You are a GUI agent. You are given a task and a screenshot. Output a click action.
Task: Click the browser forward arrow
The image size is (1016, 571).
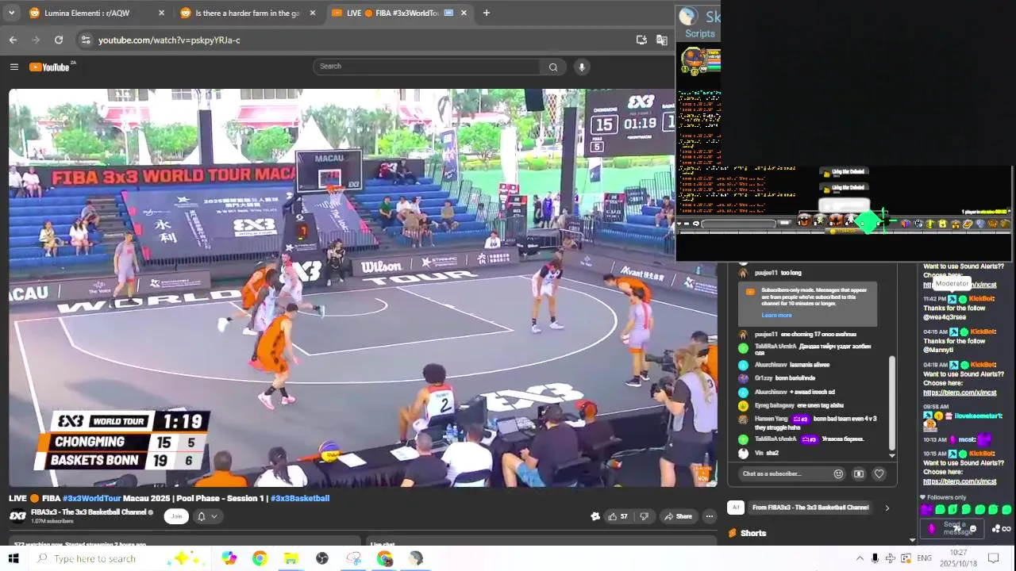[36, 40]
